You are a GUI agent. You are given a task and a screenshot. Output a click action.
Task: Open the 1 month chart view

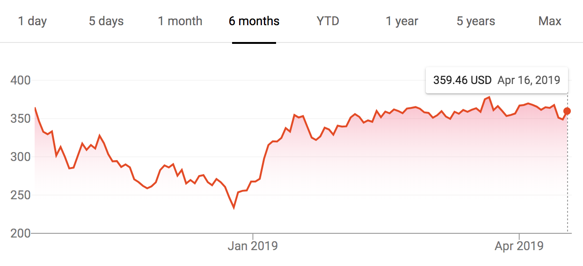pos(180,21)
